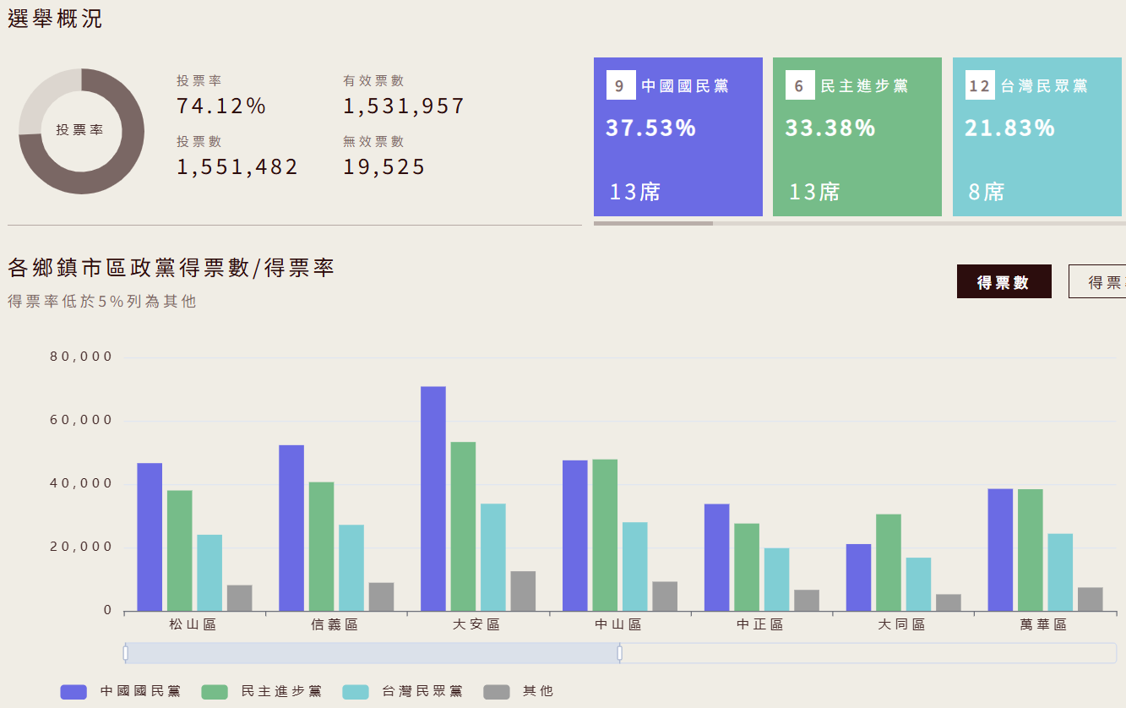Click the 大同區 axis label
Screen dimensions: 1126x708
[x=902, y=624]
